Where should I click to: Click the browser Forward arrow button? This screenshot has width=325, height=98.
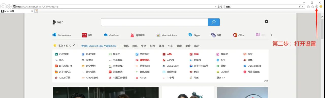point(9,6)
